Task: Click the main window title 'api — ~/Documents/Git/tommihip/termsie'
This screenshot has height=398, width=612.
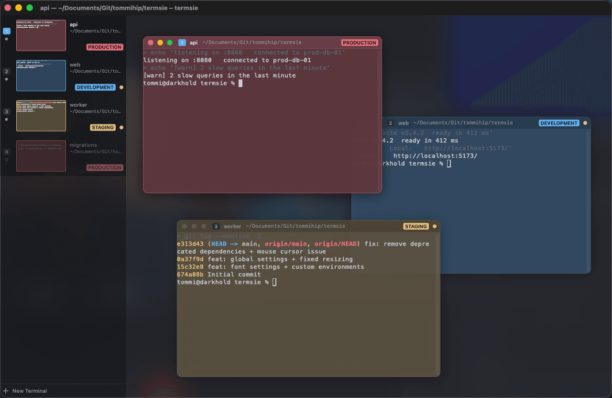Action: click(x=119, y=8)
